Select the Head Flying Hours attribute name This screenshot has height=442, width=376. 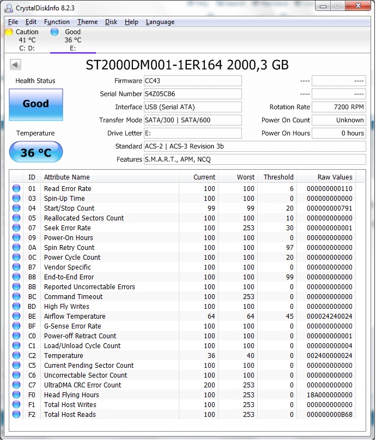(x=71, y=395)
